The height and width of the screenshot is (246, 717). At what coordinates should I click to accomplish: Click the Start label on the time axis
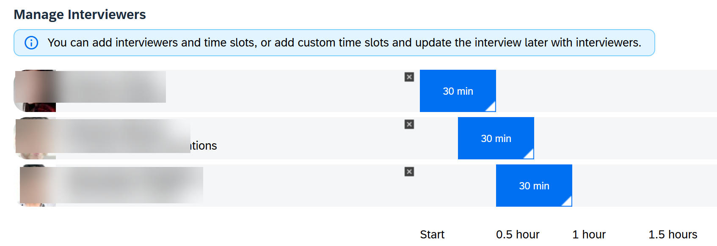pos(432,235)
